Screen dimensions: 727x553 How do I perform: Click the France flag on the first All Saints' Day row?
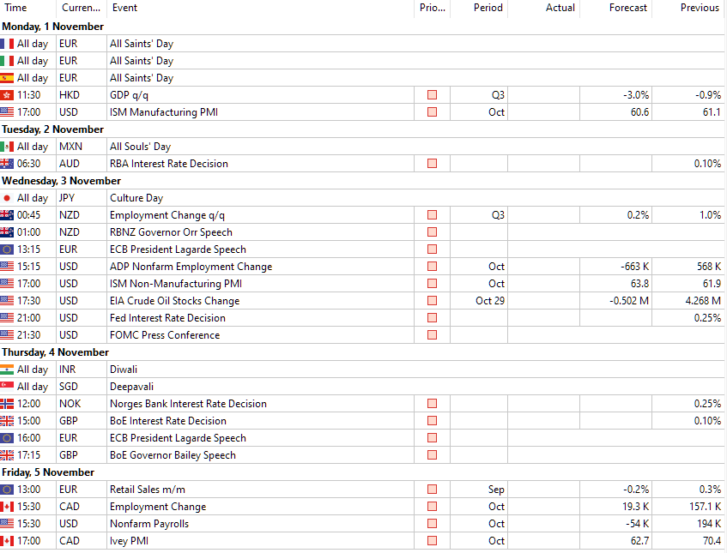click(7, 44)
